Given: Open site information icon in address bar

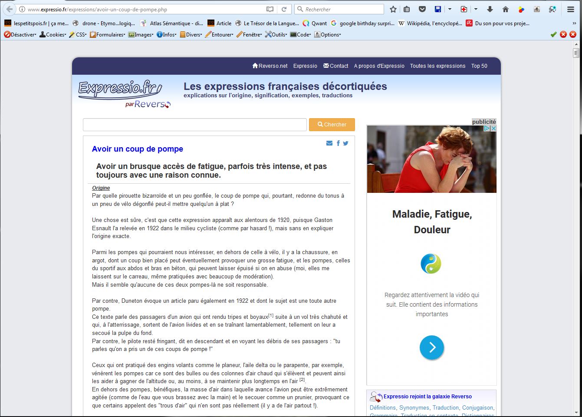Looking at the screenshot, I should pos(22,9).
